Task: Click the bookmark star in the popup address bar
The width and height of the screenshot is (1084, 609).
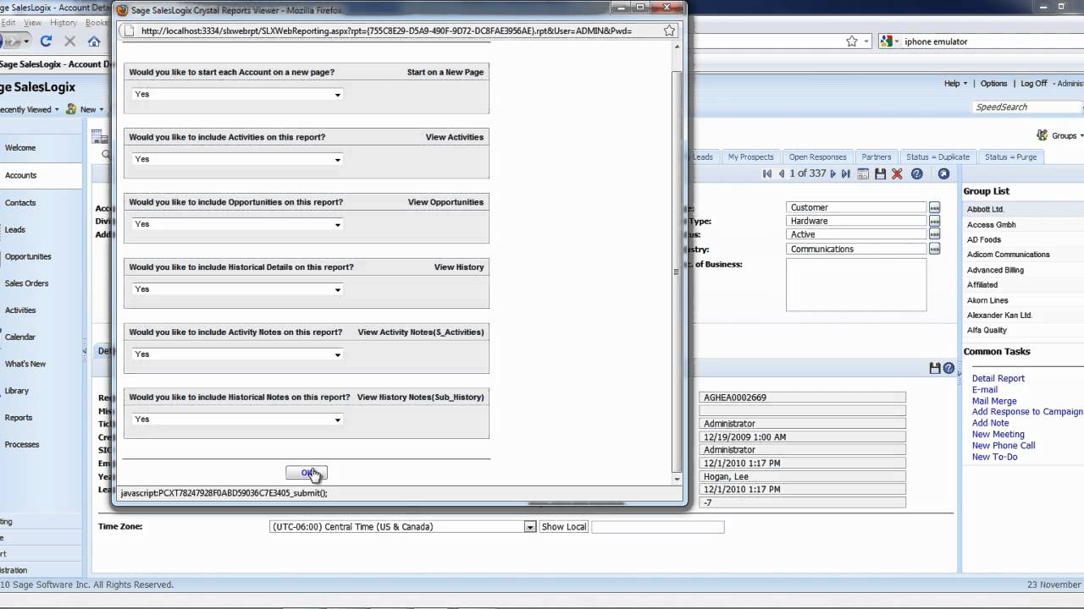Action: click(669, 30)
